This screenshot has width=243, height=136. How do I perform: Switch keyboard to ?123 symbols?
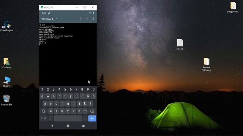click(44, 118)
